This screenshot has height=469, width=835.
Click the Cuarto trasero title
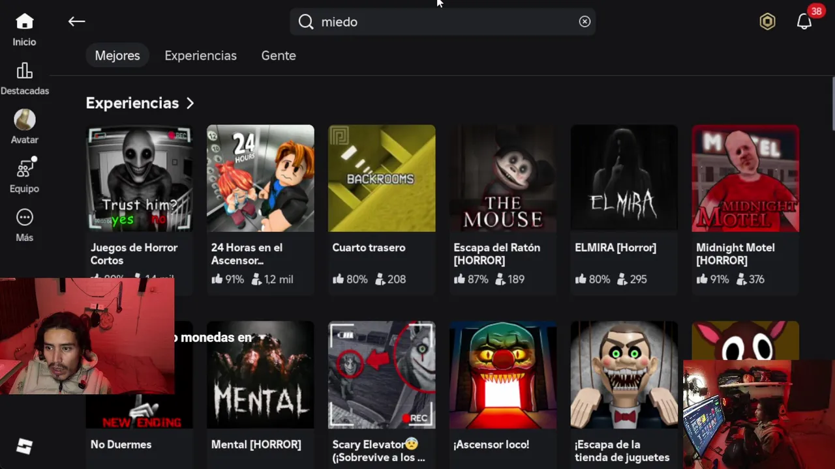369,248
